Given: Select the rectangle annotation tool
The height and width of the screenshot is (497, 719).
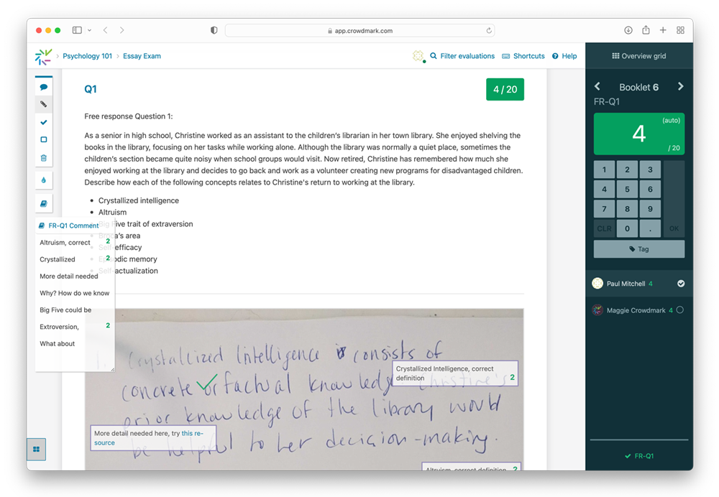Looking at the screenshot, I should 43,139.
